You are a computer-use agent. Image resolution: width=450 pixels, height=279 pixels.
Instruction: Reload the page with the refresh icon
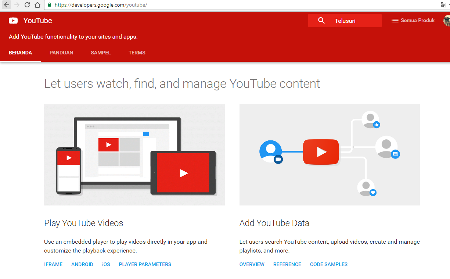(x=26, y=5)
